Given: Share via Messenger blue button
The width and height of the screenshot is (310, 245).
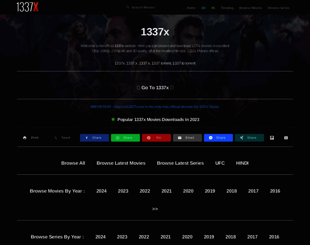Looking at the screenshot, I should [219, 138].
